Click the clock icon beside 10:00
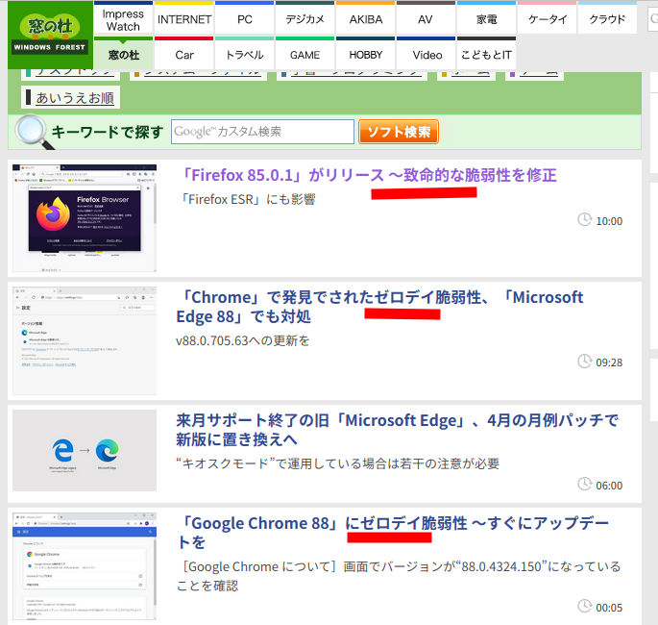This screenshot has height=625, width=658. [x=584, y=220]
